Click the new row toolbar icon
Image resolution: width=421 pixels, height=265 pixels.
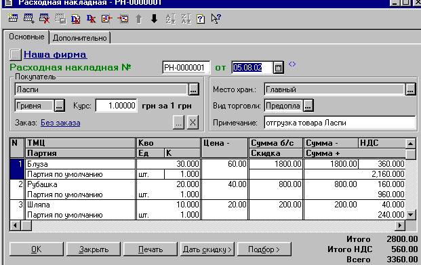click(x=13, y=18)
